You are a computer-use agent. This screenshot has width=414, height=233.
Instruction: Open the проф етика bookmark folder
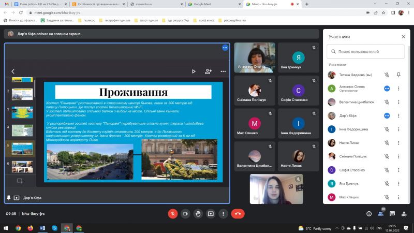tap(204, 20)
